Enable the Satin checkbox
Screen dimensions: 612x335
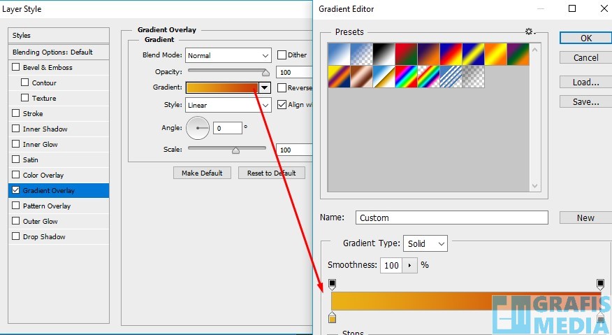click(15, 159)
